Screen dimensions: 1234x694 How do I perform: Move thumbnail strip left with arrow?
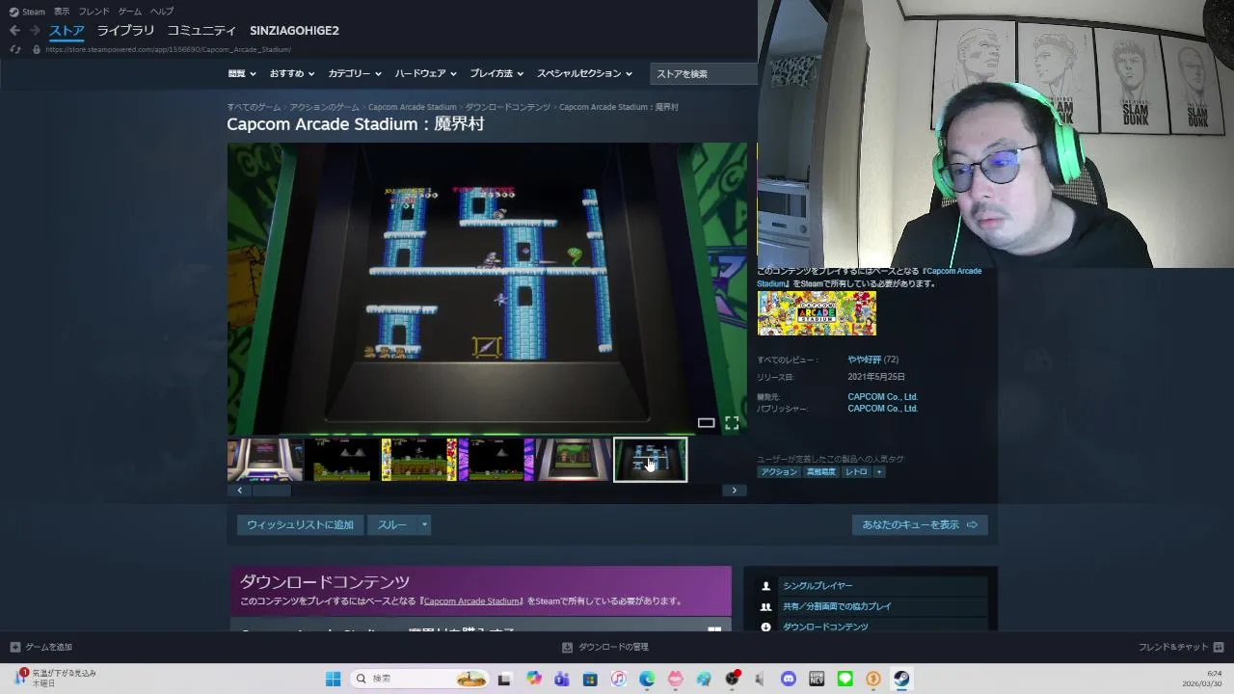pos(239,490)
